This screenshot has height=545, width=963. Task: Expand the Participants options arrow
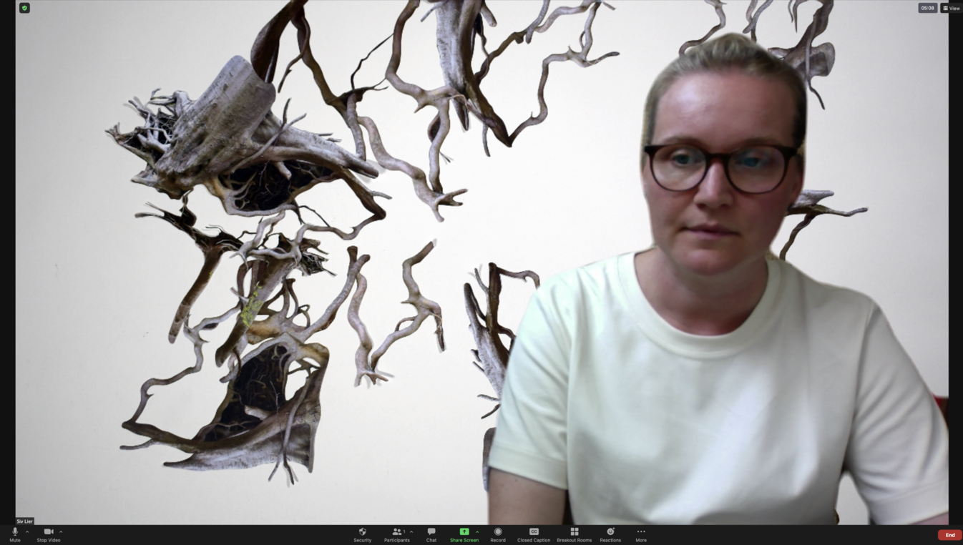[x=411, y=532]
